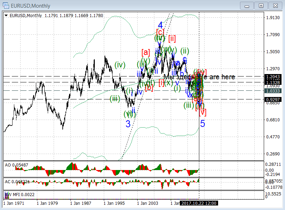The image size is (285, 210).
Task: Maximize the EURUSD,Monthly chart window
Action: click(261, 6)
